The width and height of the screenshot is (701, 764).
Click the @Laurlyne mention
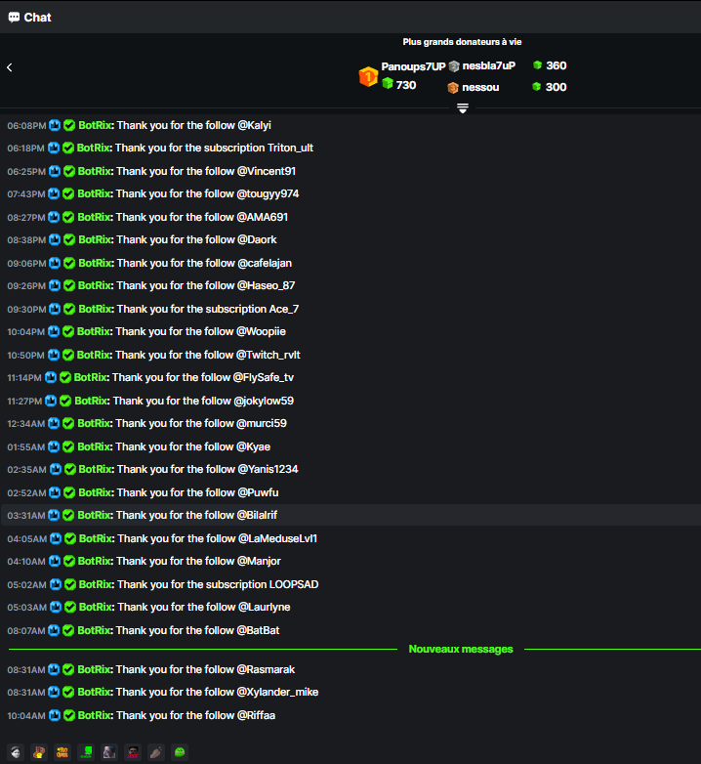pyautogui.click(x=264, y=607)
